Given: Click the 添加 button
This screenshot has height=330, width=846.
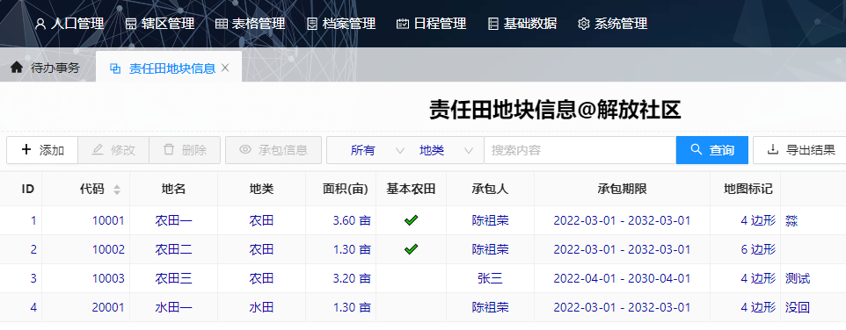Looking at the screenshot, I should [x=42, y=150].
